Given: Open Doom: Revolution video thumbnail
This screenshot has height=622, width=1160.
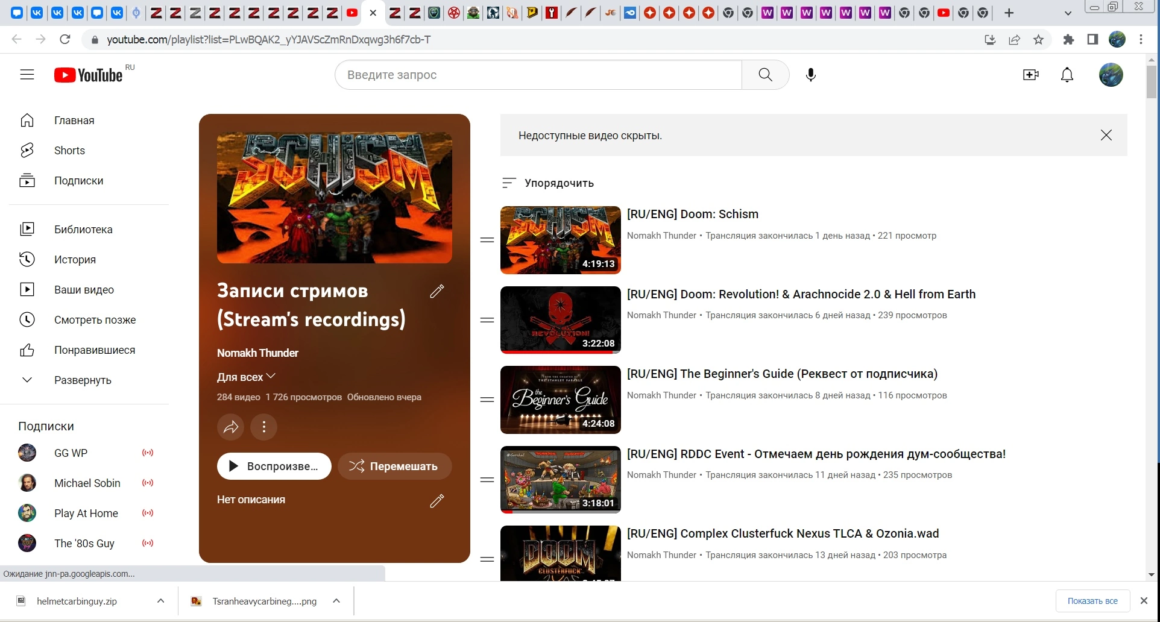Looking at the screenshot, I should (x=561, y=320).
